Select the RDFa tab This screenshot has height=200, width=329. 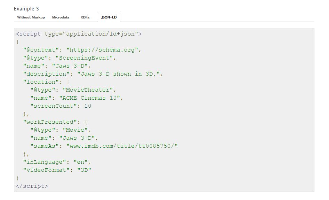[x=85, y=17]
